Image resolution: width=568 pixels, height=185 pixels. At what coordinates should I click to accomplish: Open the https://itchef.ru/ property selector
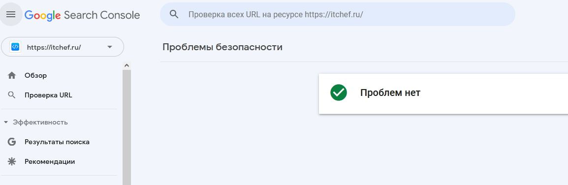click(63, 47)
